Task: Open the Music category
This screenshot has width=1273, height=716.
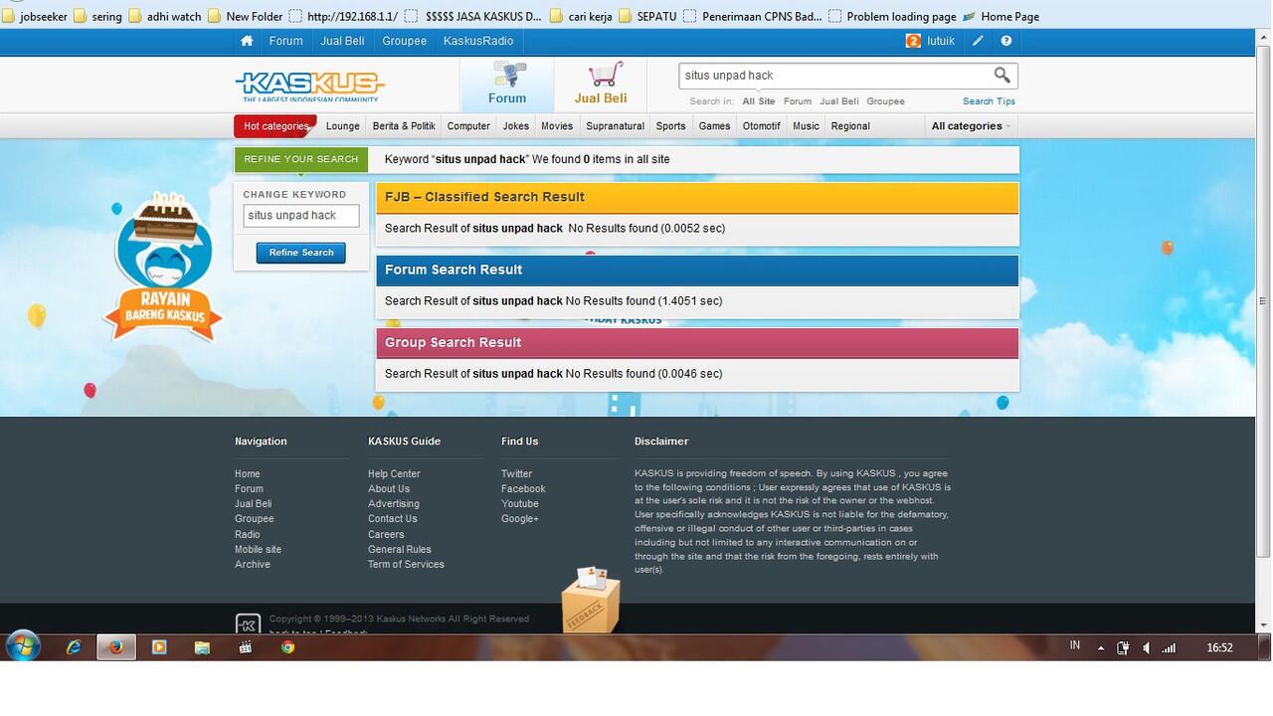Action: [x=806, y=126]
